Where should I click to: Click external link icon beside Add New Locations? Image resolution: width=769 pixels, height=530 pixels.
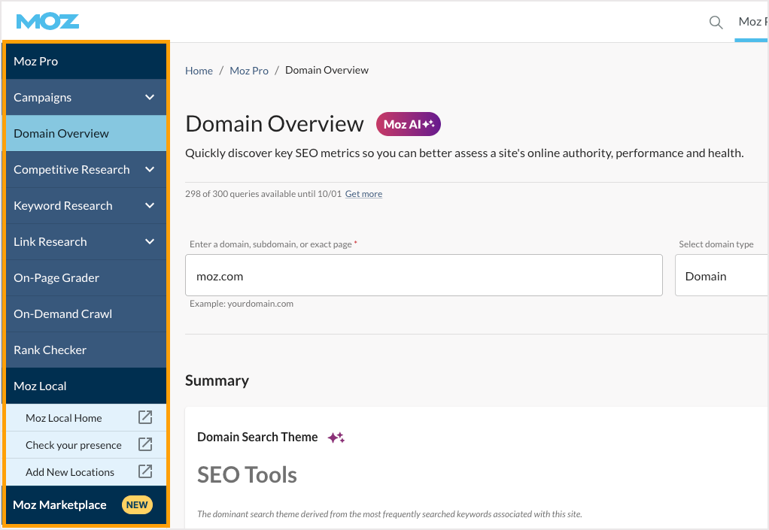[145, 472]
